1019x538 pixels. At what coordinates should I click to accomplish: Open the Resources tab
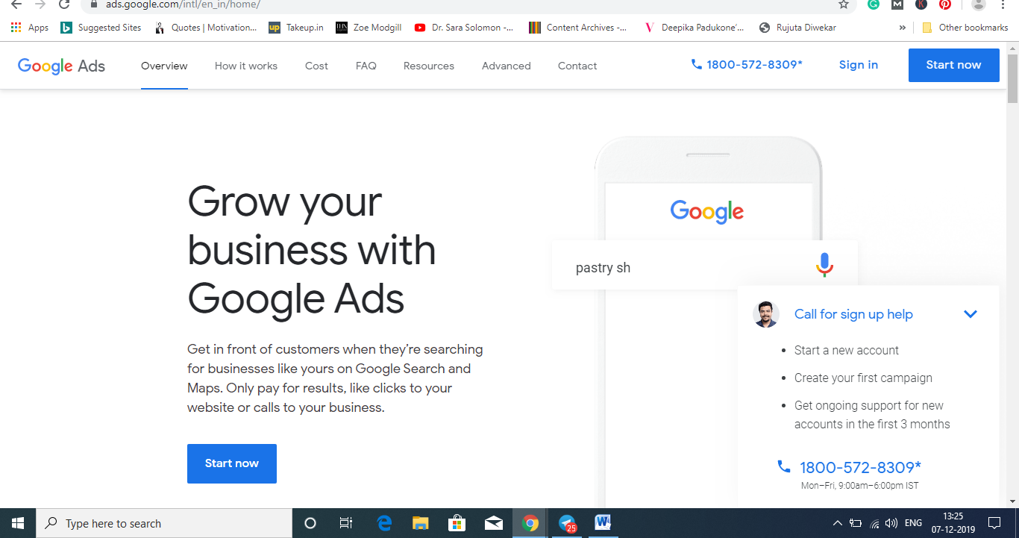(429, 66)
